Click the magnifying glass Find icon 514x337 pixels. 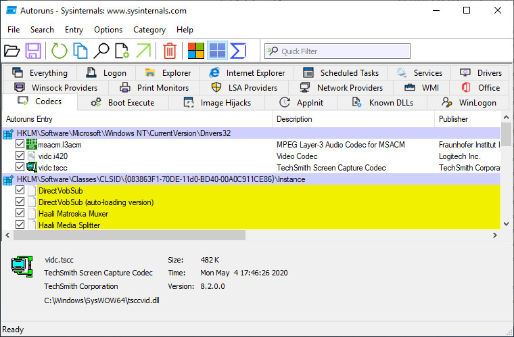point(101,51)
